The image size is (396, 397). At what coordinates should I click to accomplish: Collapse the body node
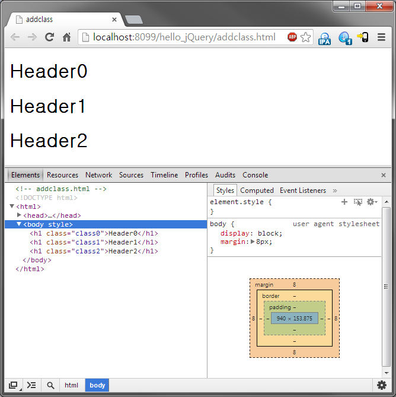19,224
